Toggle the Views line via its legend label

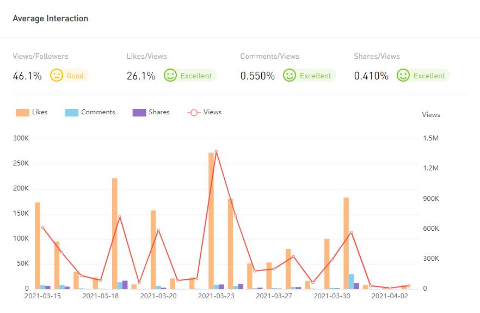[212, 112]
